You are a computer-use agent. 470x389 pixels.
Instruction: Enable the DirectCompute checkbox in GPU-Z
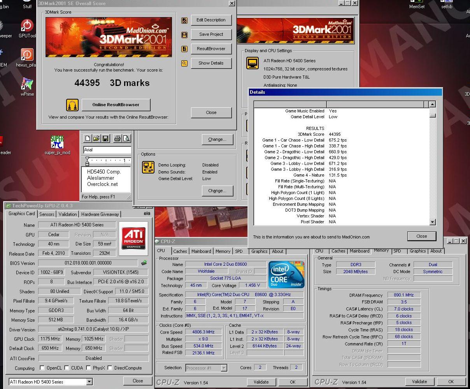(110, 368)
